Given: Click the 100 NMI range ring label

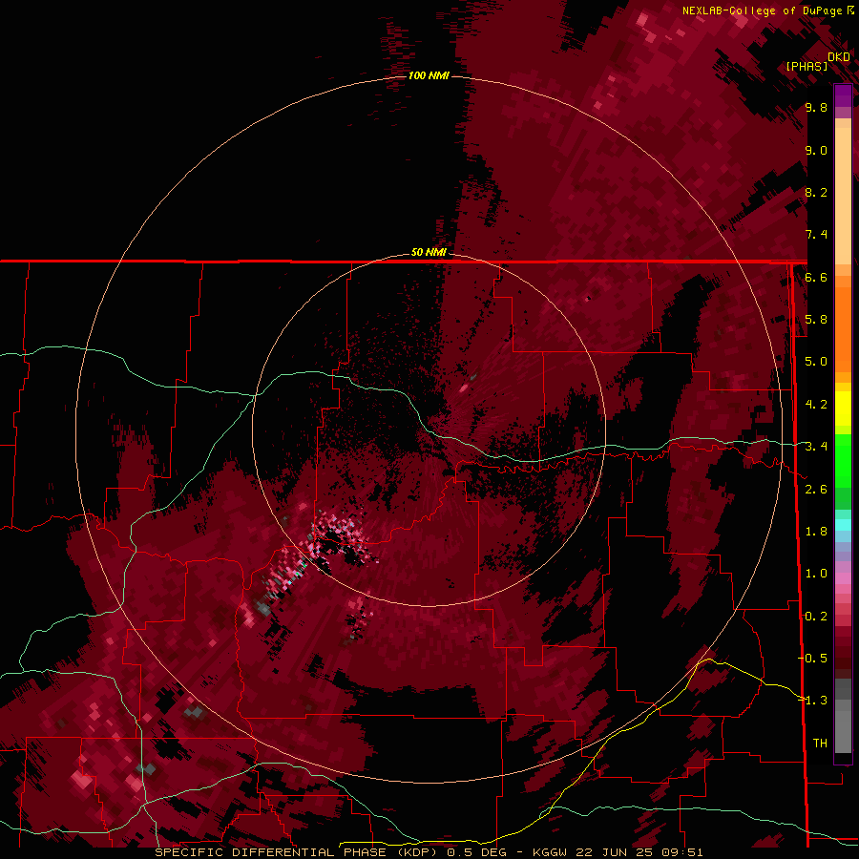Looking at the screenshot, I should click(429, 75).
